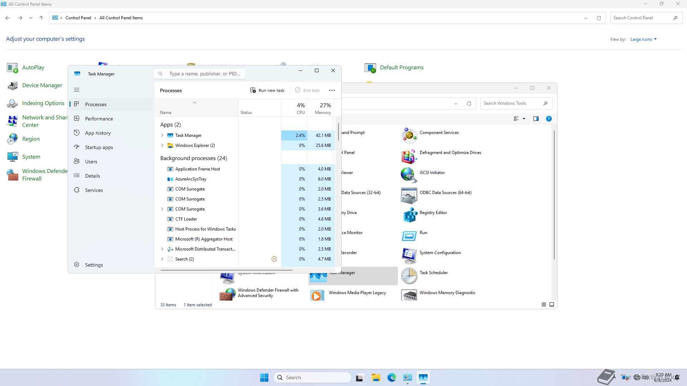Screen dimensions: 687x386
Task: Select the Services tab in Task Manager
Action: (x=94, y=190)
